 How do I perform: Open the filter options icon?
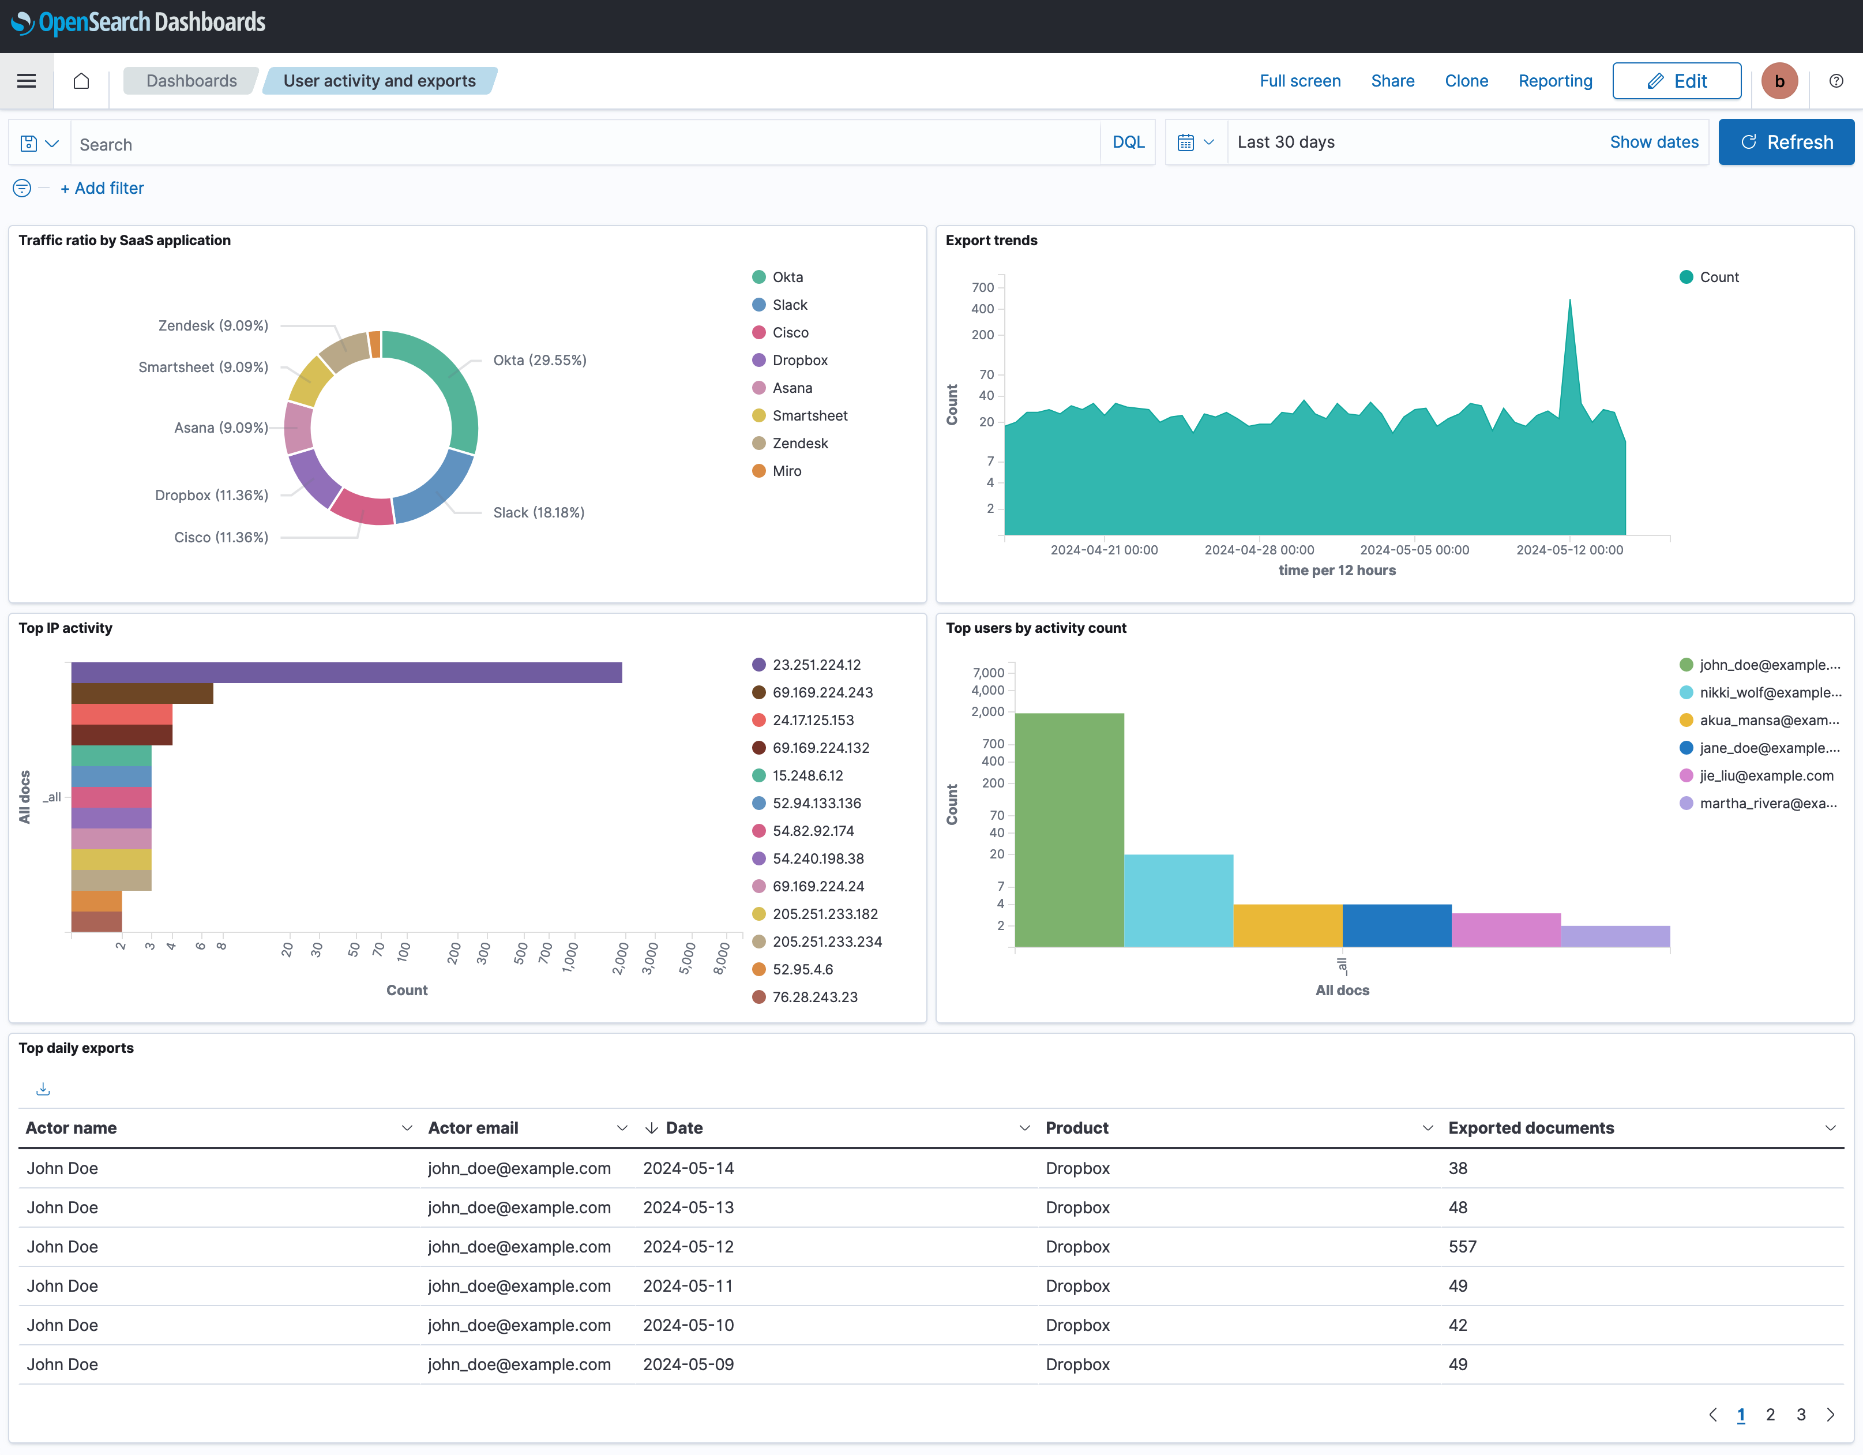point(22,189)
